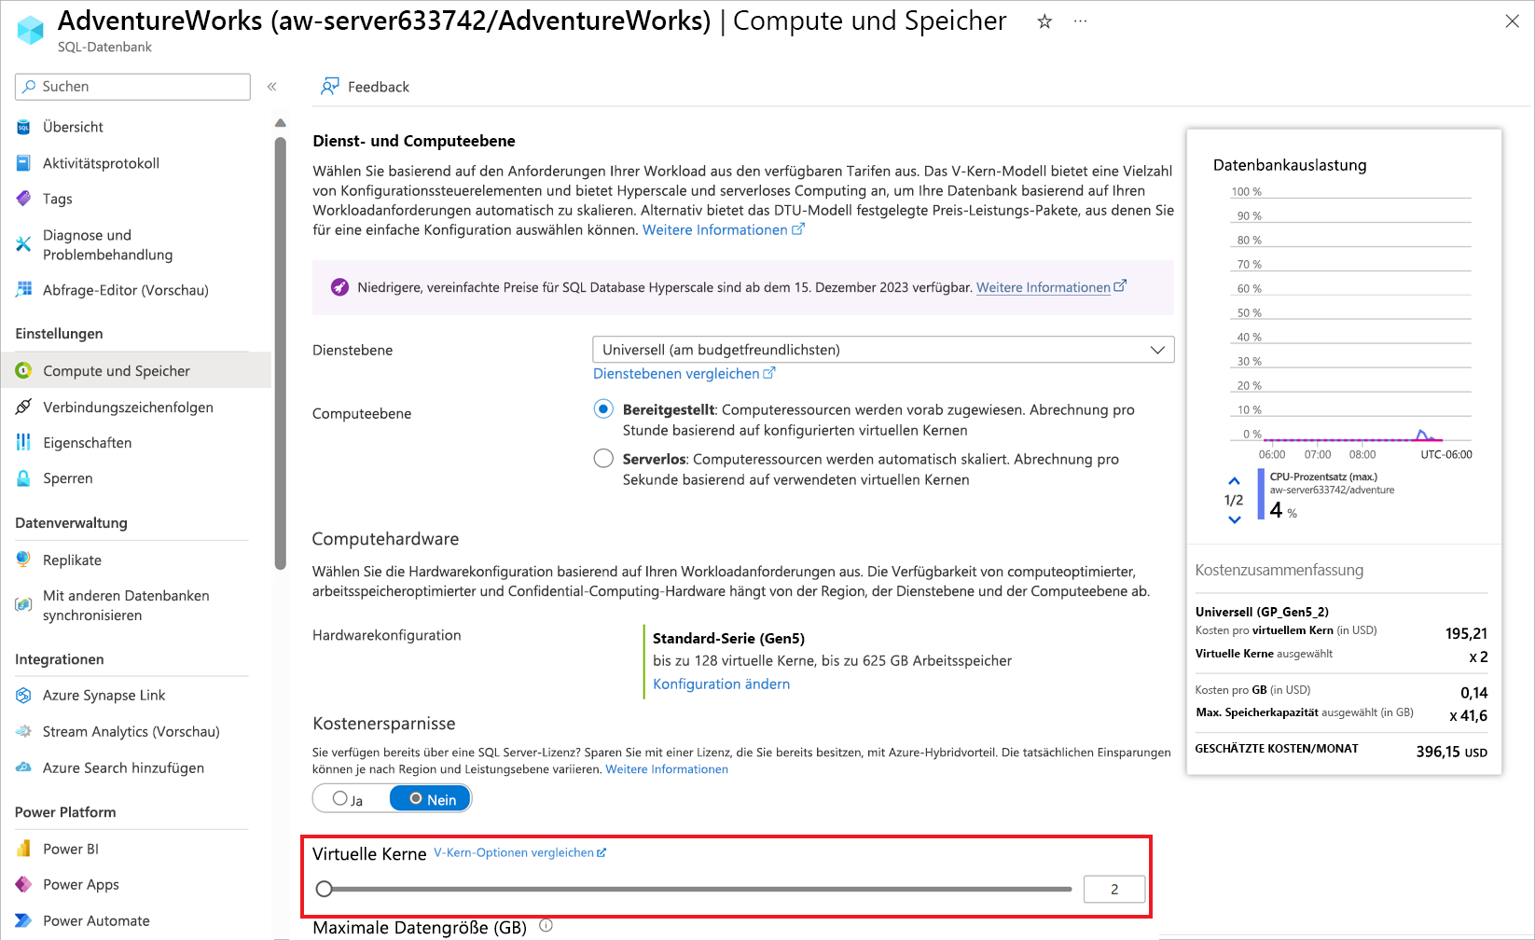Screen dimensions: 1535x940
Task: Click the Diagnose und Problembehandlung wrench icon
Action: coord(23,244)
